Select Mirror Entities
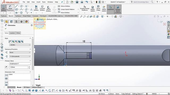The image size is (170, 95). tap(64, 6)
